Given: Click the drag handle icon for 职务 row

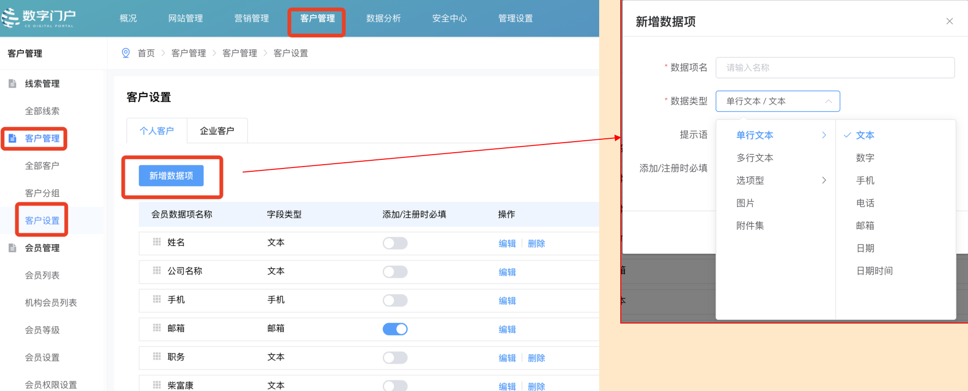Looking at the screenshot, I should click(x=157, y=357).
